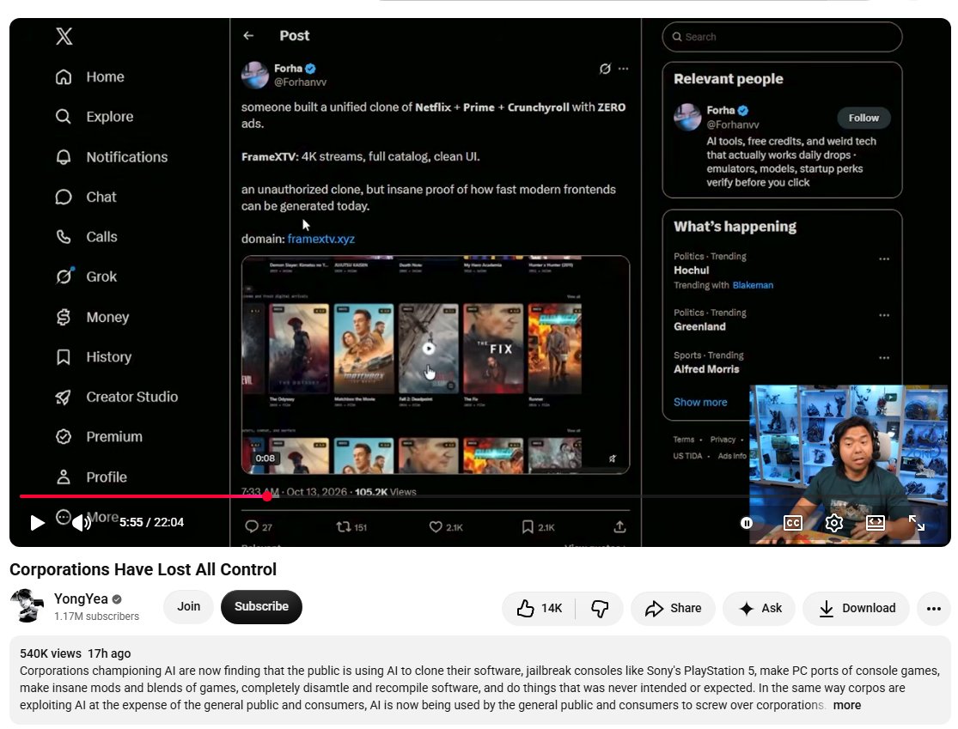Click framextv.xyz link
Image resolution: width=958 pixels, height=729 pixels.
click(x=320, y=239)
